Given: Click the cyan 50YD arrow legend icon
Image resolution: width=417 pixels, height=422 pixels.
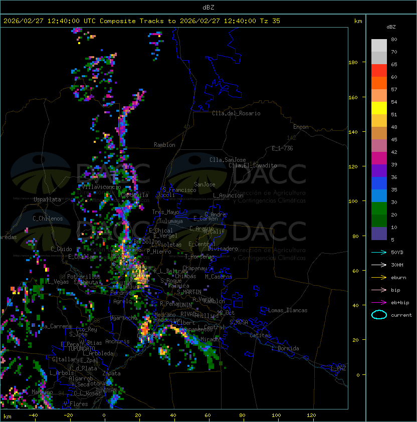Looking at the screenshot, I should pyautogui.click(x=379, y=252).
